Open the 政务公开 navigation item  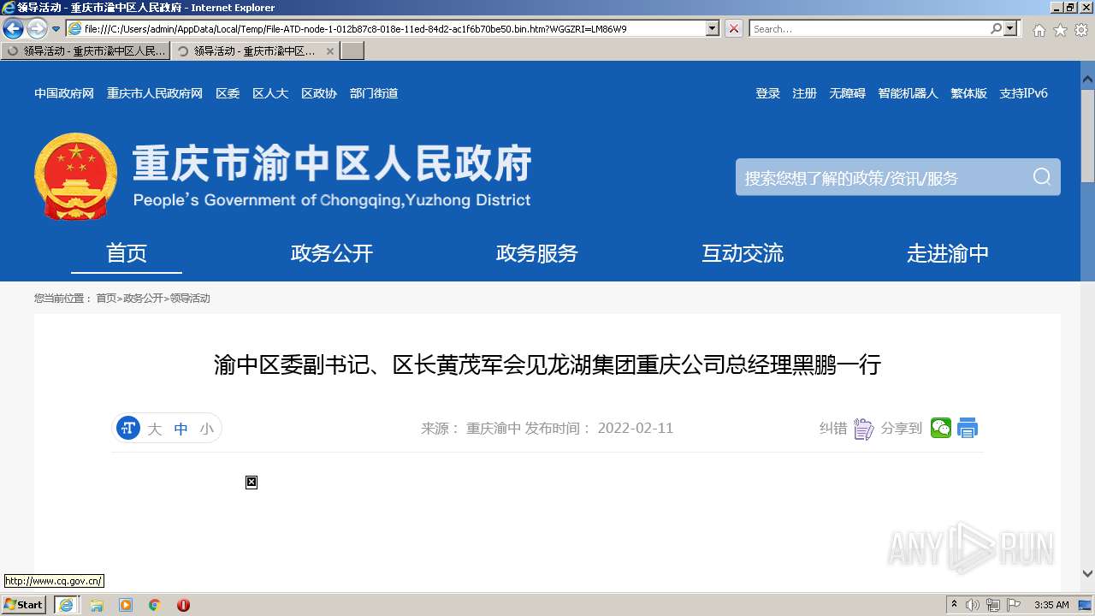[x=332, y=253]
